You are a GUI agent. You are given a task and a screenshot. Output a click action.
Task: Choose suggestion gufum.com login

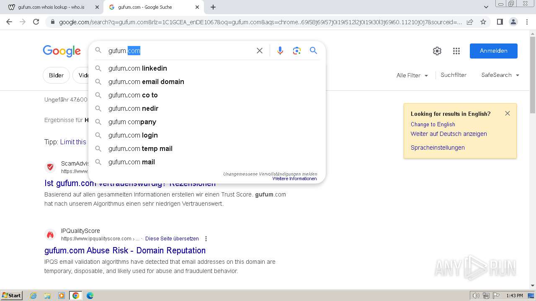point(207,135)
